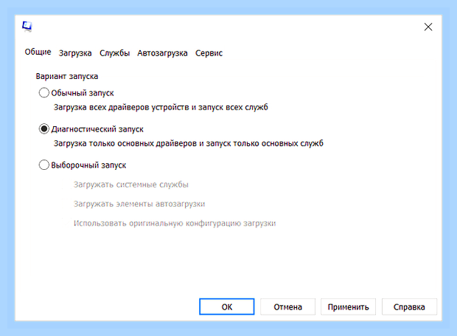457x336 pixels.
Task: Open the Сервис tab
Action: coord(209,53)
